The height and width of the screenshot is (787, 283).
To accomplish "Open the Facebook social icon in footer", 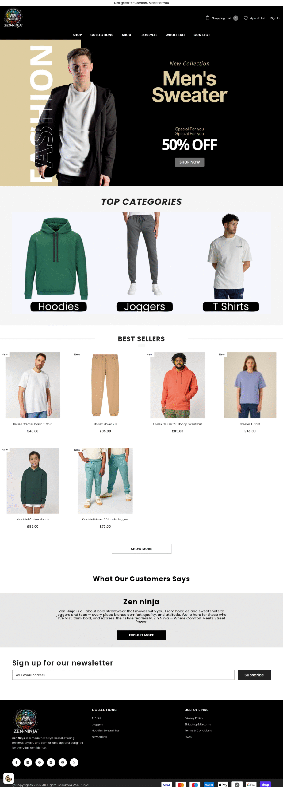I will pyautogui.click(x=16, y=762).
